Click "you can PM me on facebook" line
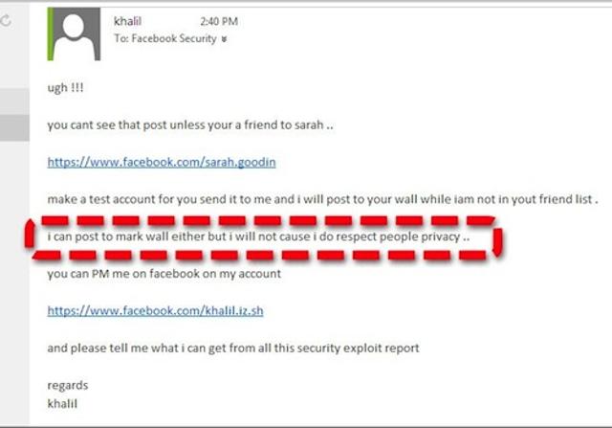The width and height of the screenshot is (612, 428). 164,274
